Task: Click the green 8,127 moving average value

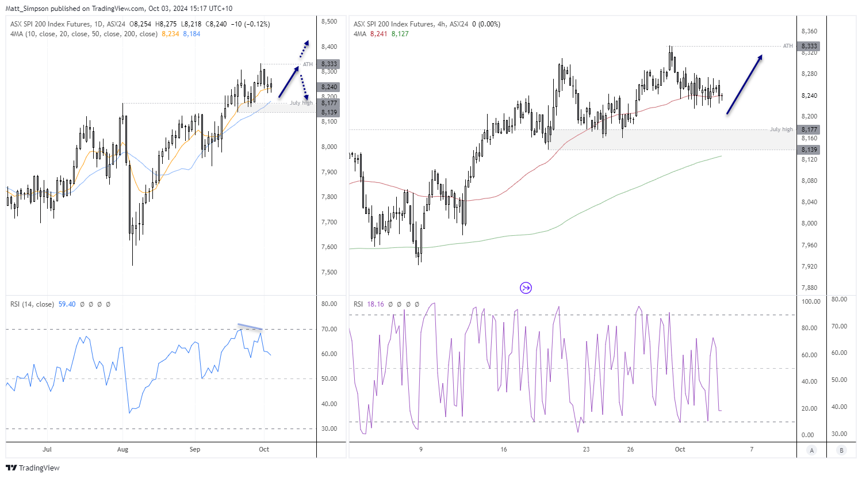Action: [x=400, y=34]
